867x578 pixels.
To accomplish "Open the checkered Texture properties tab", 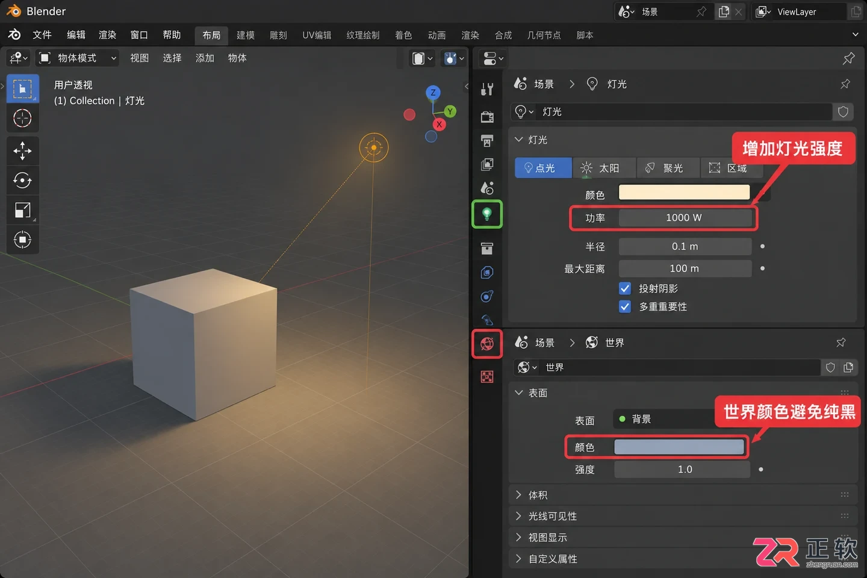I will click(x=487, y=377).
